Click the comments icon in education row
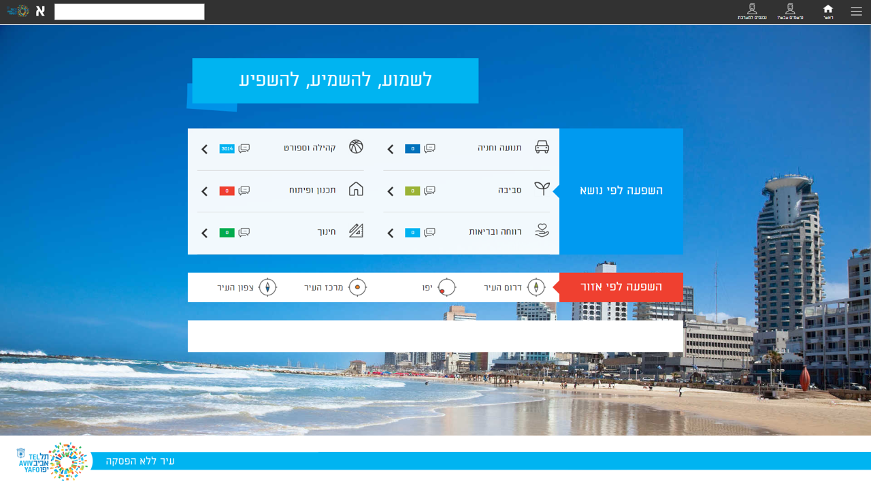 pyautogui.click(x=244, y=233)
